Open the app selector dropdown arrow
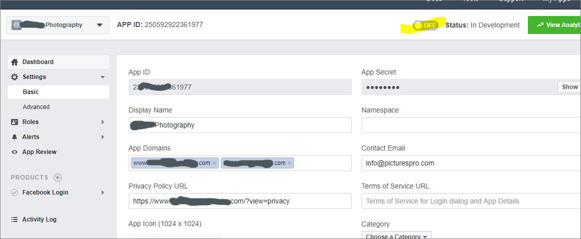The width and height of the screenshot is (581, 239). click(x=99, y=25)
